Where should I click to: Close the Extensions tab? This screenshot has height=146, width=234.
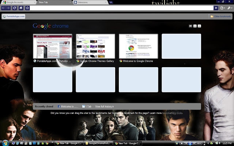(x=106, y=3)
